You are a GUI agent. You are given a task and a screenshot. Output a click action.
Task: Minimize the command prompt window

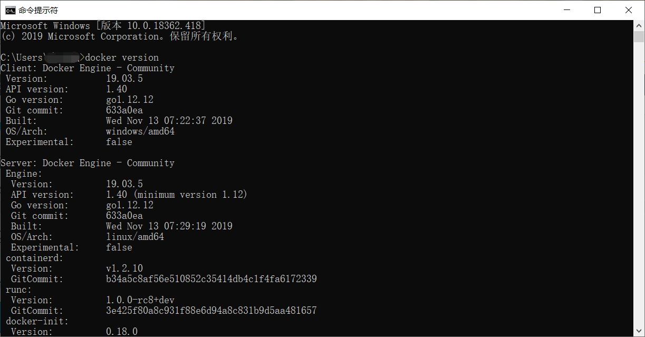[x=566, y=10]
